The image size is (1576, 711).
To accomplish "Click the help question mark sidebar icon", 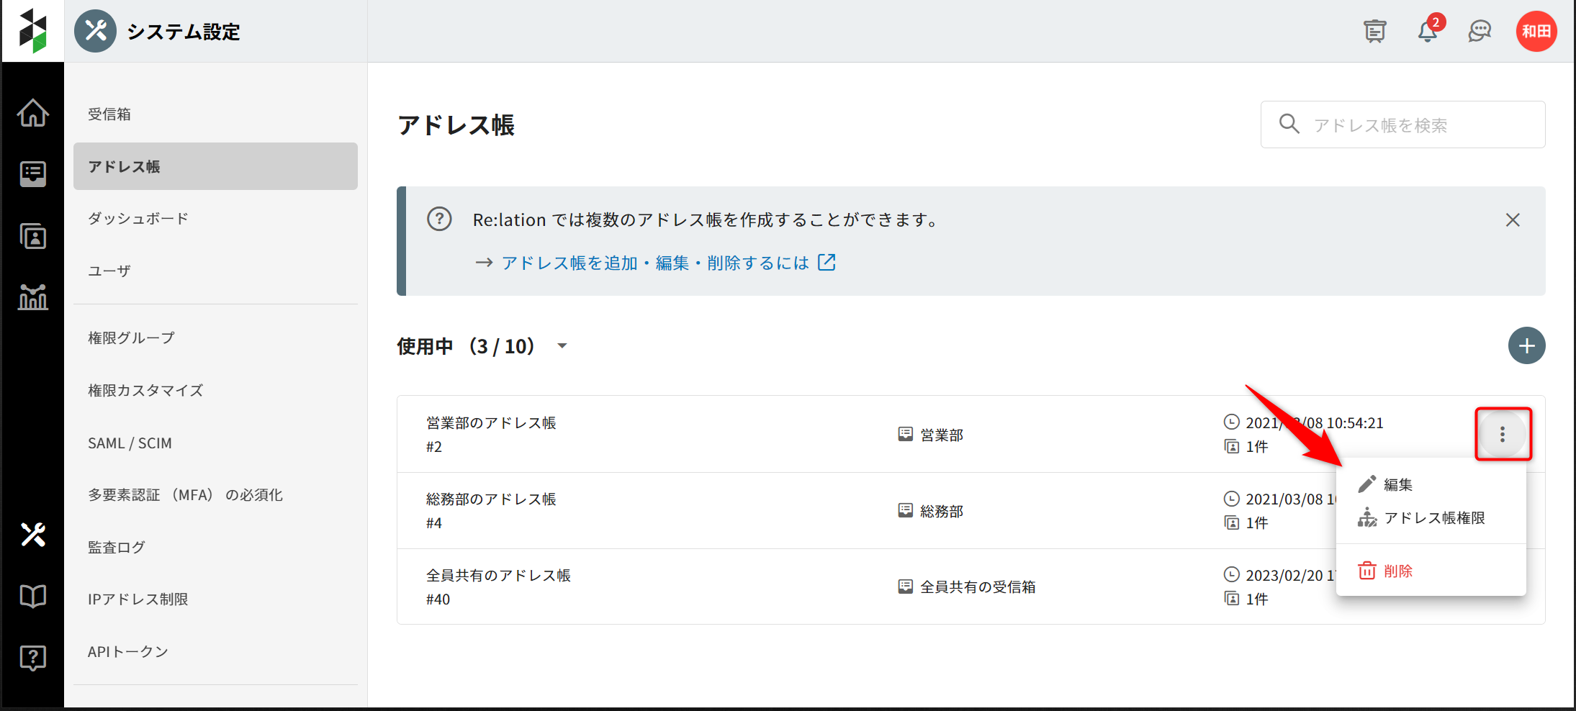I will (33, 657).
